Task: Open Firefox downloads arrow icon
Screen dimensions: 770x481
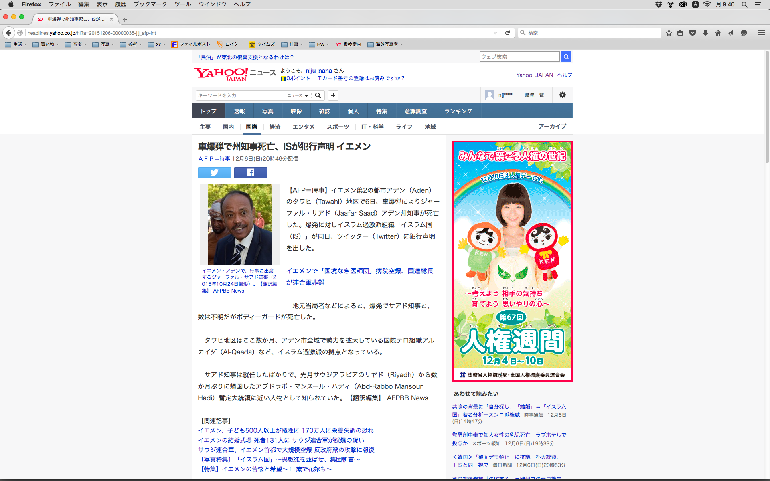Action: 705,33
